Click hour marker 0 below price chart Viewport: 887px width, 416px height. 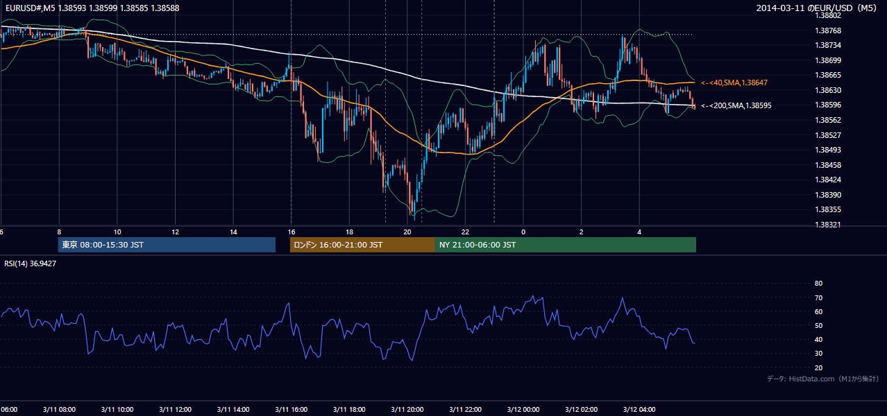pos(523,232)
